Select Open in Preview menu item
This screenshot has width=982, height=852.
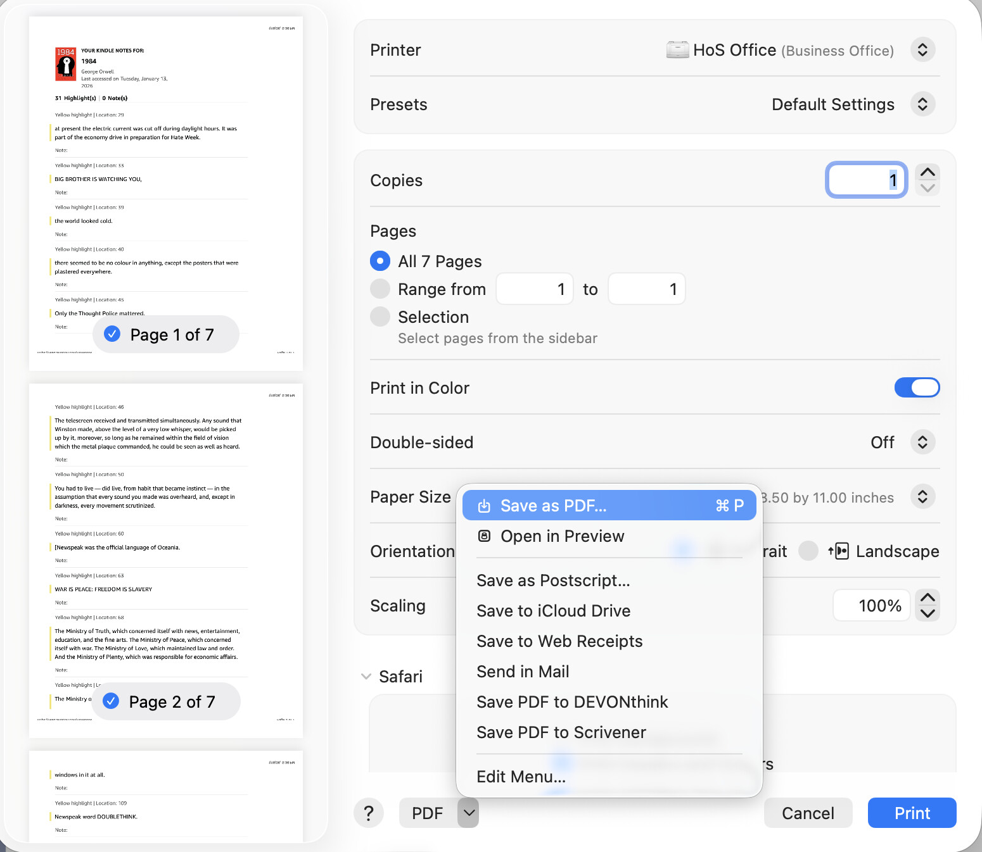[562, 536]
